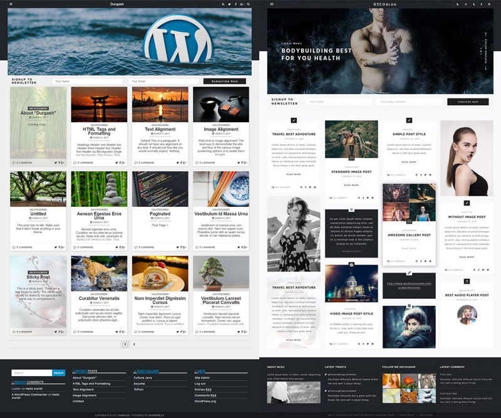Click the Twitter icon in Durgash header
501x418 pixels.
229,4
